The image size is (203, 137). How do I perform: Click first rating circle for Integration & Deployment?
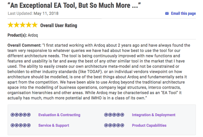pos(106,115)
